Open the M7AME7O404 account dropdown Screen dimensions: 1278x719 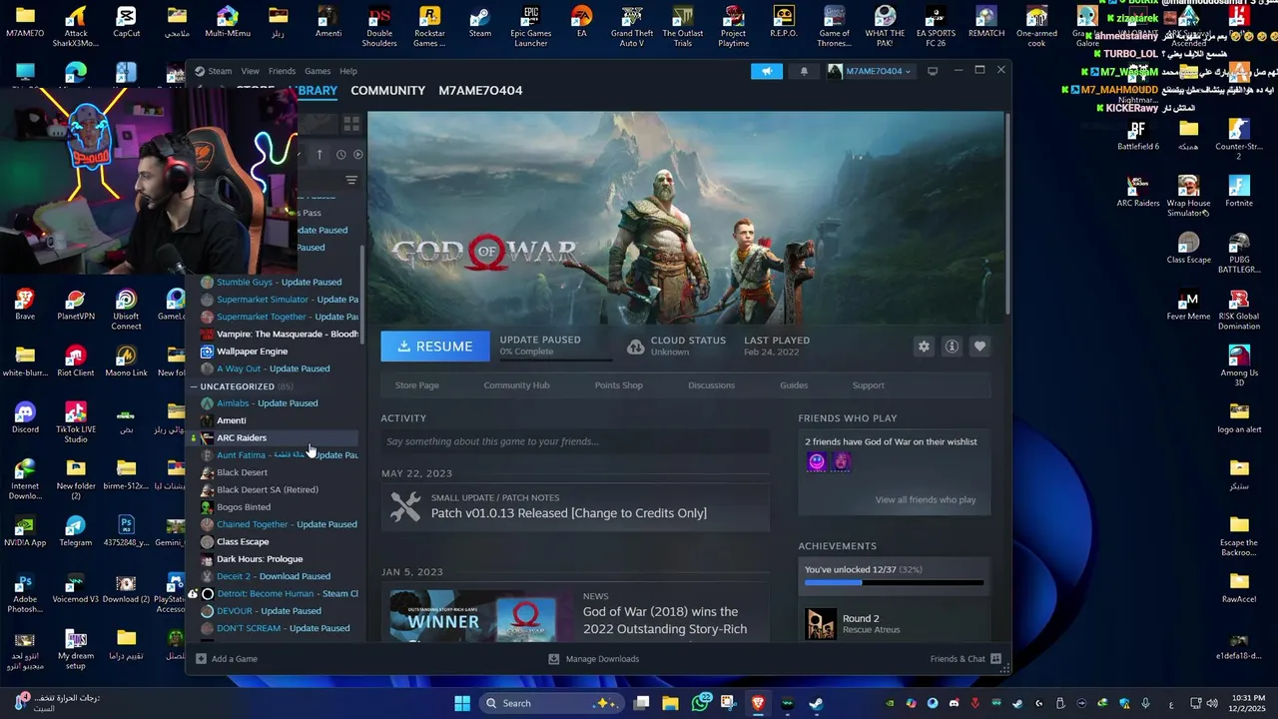(870, 71)
